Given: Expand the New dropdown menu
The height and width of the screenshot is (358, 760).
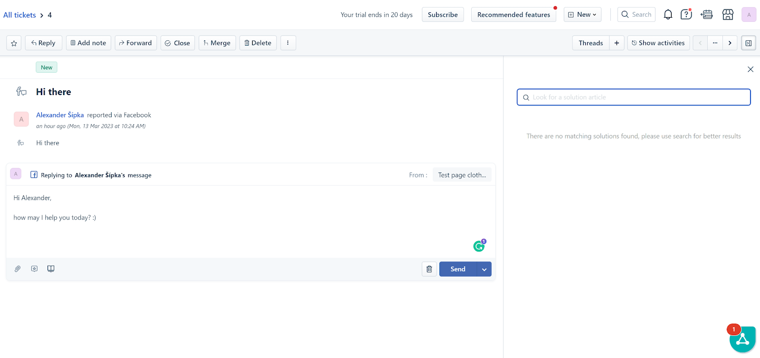Looking at the screenshot, I should point(582,15).
